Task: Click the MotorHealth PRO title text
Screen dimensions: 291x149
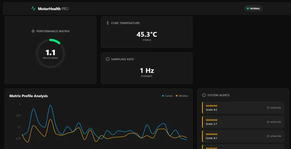Action: pyautogui.click(x=53, y=9)
